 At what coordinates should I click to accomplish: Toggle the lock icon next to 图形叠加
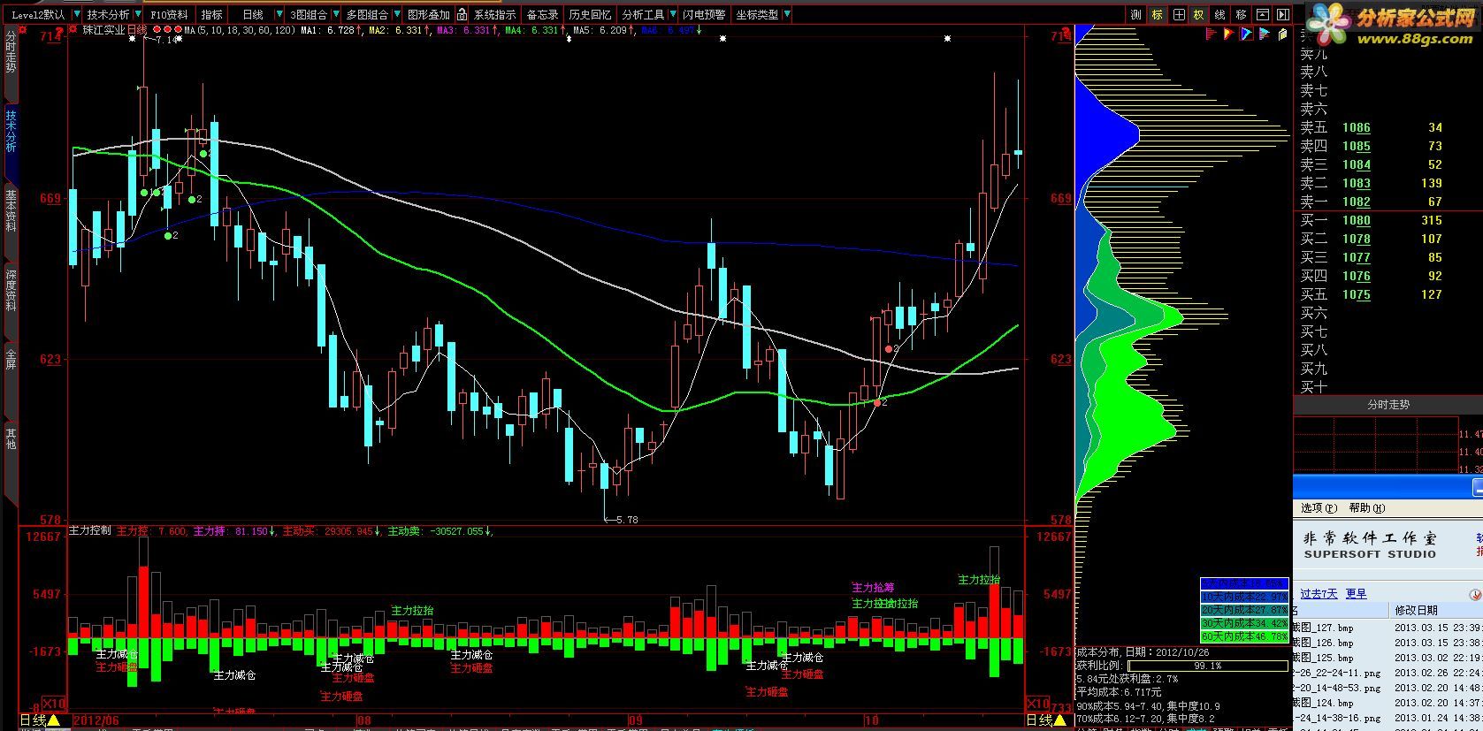(x=462, y=15)
